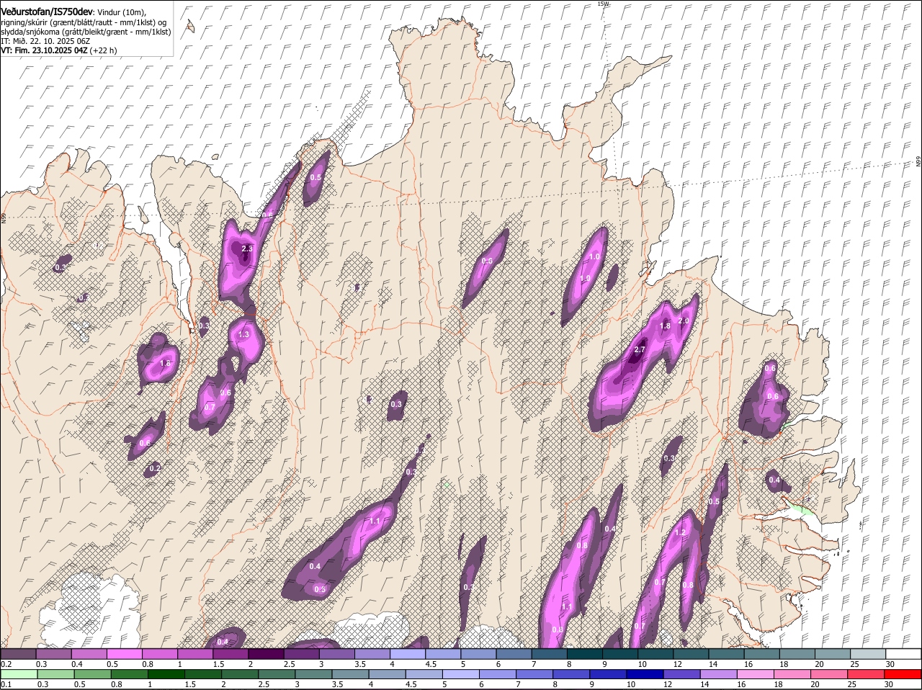The image size is (922, 690).
Task: Select the 'IT: Mið. 22. 10. 2025 06Z' line
Action: pos(45,41)
